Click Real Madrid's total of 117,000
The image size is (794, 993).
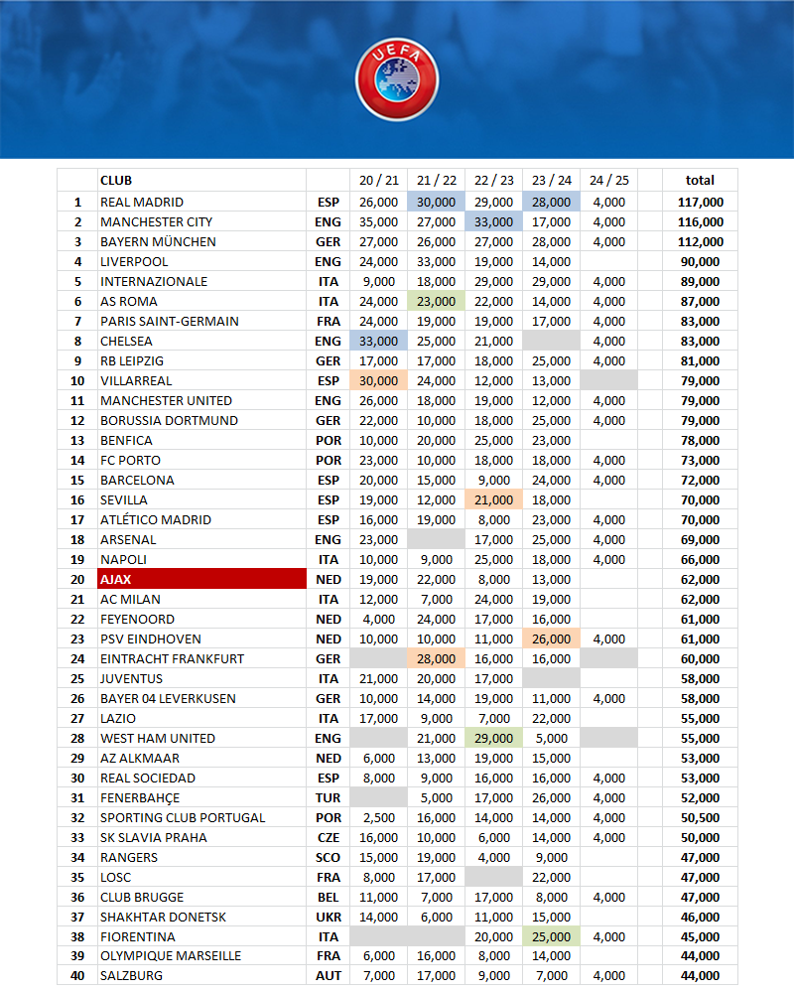coord(700,202)
